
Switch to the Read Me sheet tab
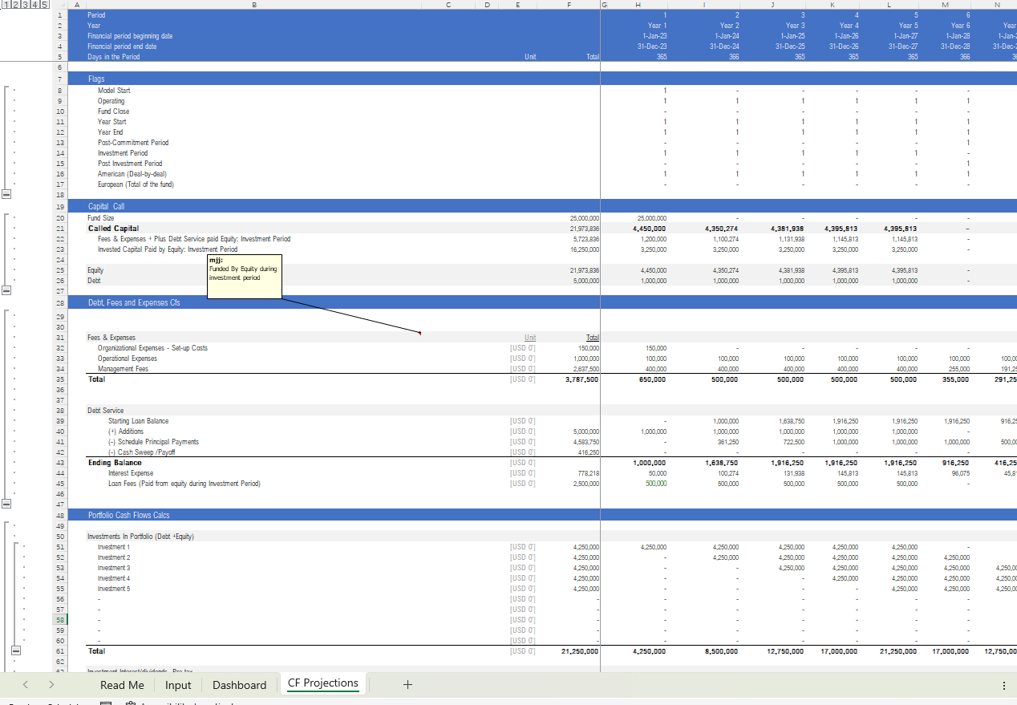(x=122, y=685)
